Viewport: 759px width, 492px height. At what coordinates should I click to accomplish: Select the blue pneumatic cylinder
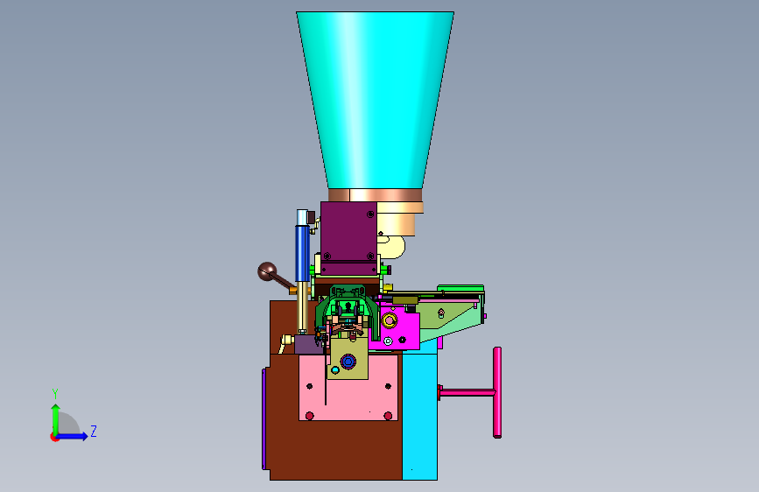[303, 252]
